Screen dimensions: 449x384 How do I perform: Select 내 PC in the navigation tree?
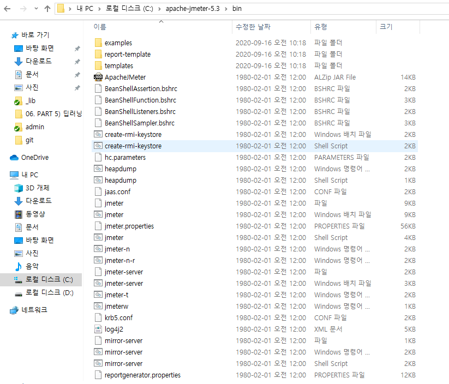[x=24, y=175]
